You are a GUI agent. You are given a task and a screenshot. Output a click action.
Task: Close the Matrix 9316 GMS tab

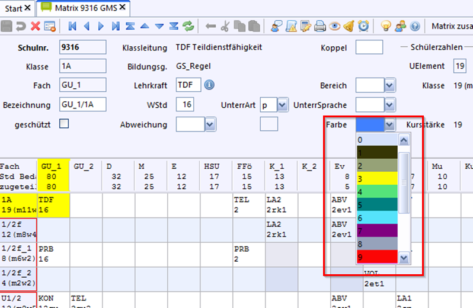coord(122,7)
